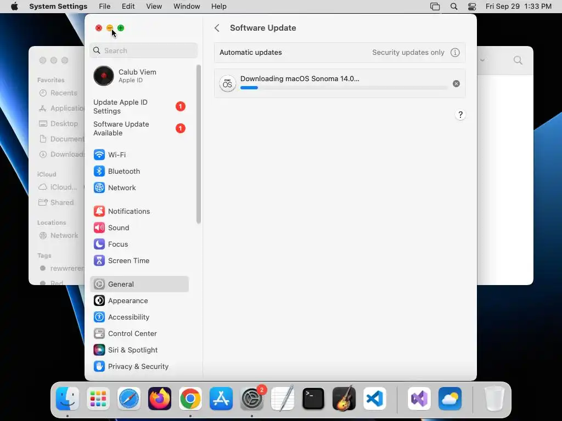Click the Automatic updates info icon
This screenshot has height=421, width=562.
[x=455, y=52]
